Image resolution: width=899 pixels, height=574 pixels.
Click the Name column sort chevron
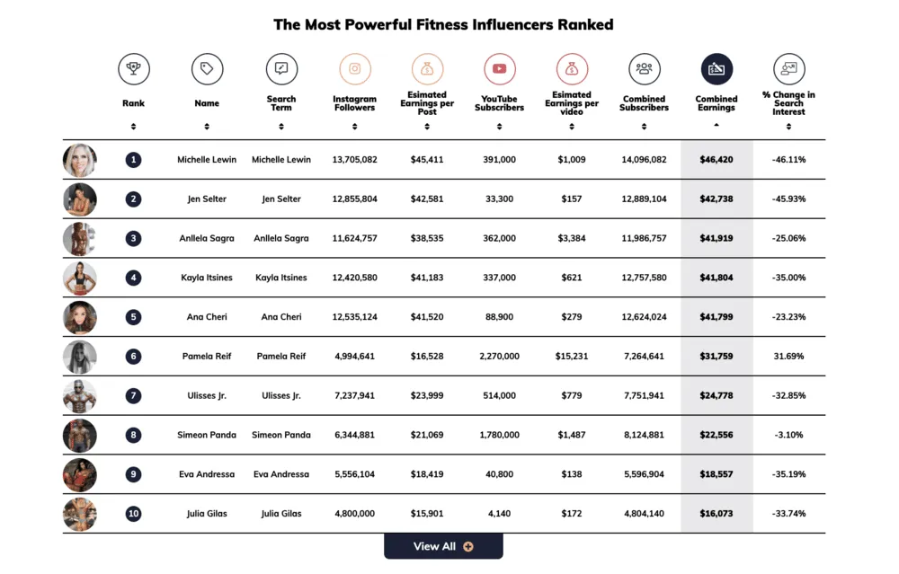click(x=207, y=127)
